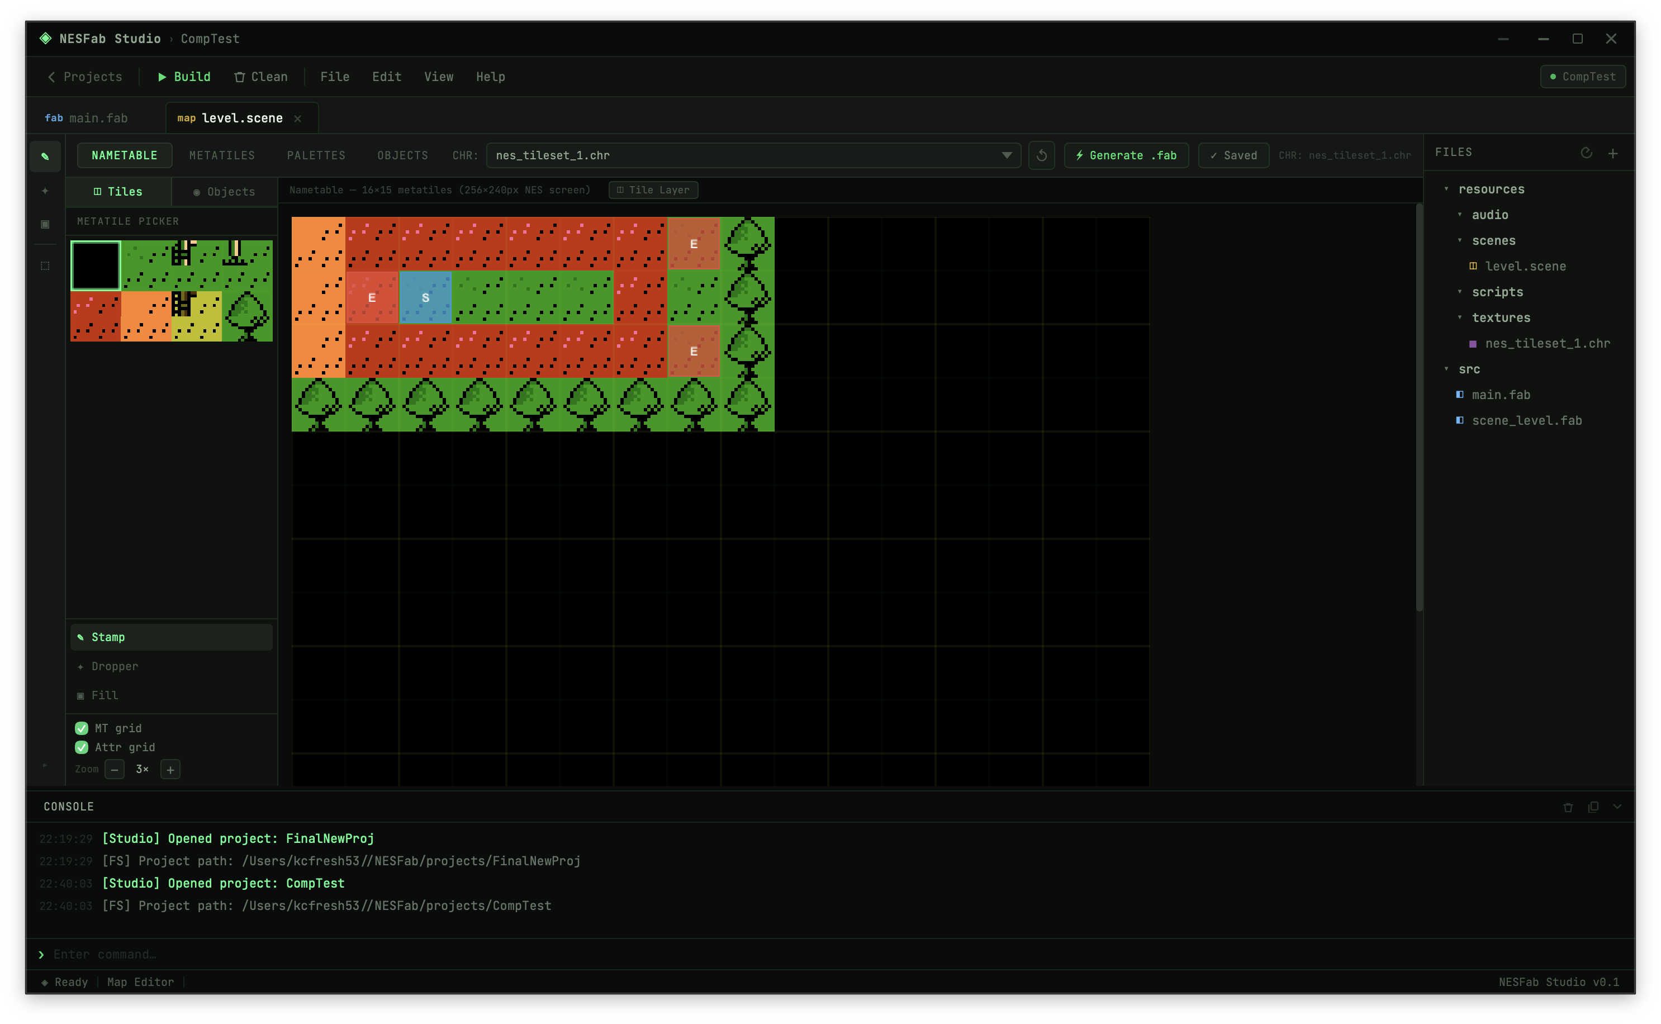Toggle the Attr grid checkbox

tap(81, 747)
